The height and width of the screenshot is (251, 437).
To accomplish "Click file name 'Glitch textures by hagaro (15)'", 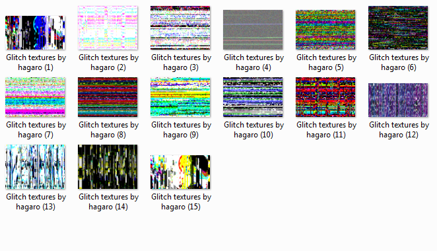I will pyautogui.click(x=181, y=201).
